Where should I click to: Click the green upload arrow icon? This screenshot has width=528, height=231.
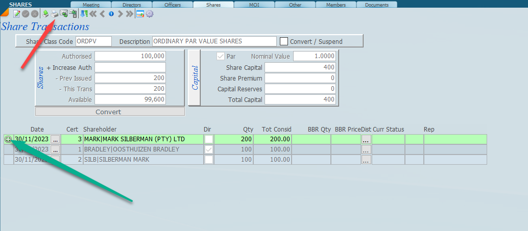pos(45,14)
